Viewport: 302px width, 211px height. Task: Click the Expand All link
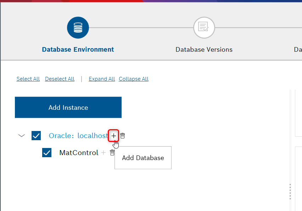[x=102, y=79]
